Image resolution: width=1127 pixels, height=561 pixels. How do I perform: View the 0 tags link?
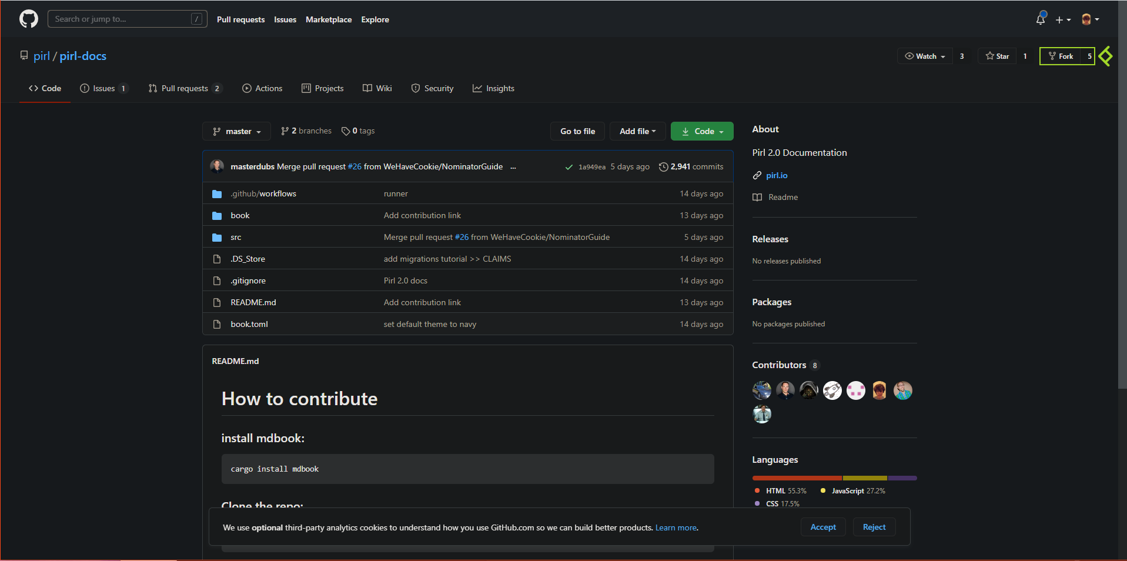(x=358, y=131)
